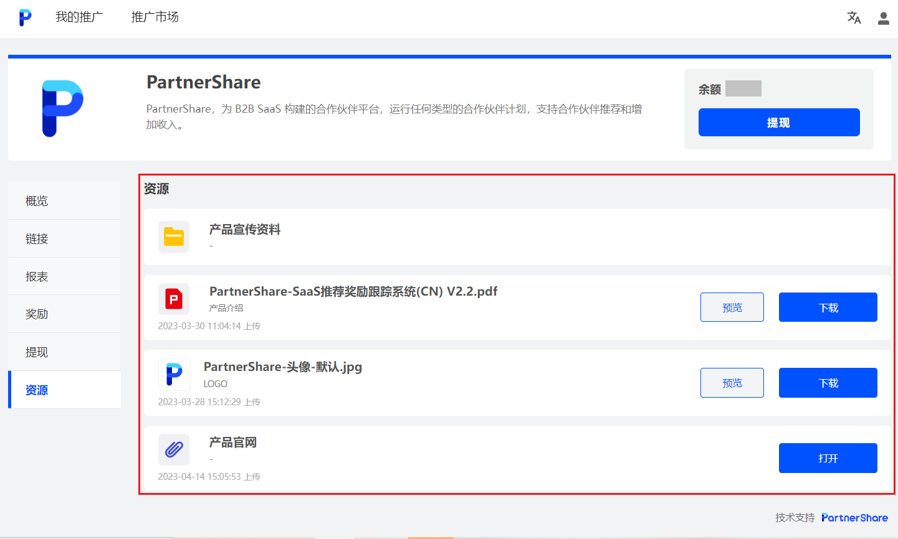The width and height of the screenshot is (898, 539).
Task: Open the 产品宣传资料 folder title
Action: coord(245,230)
